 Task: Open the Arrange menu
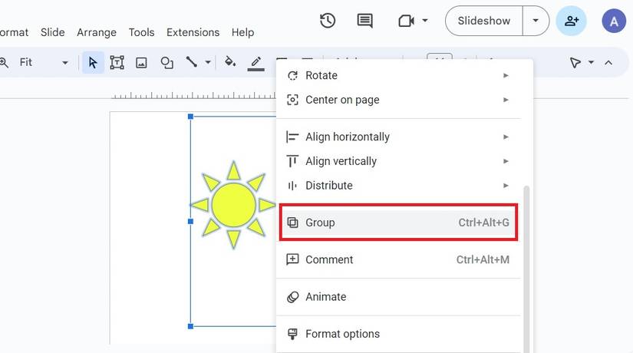(97, 32)
